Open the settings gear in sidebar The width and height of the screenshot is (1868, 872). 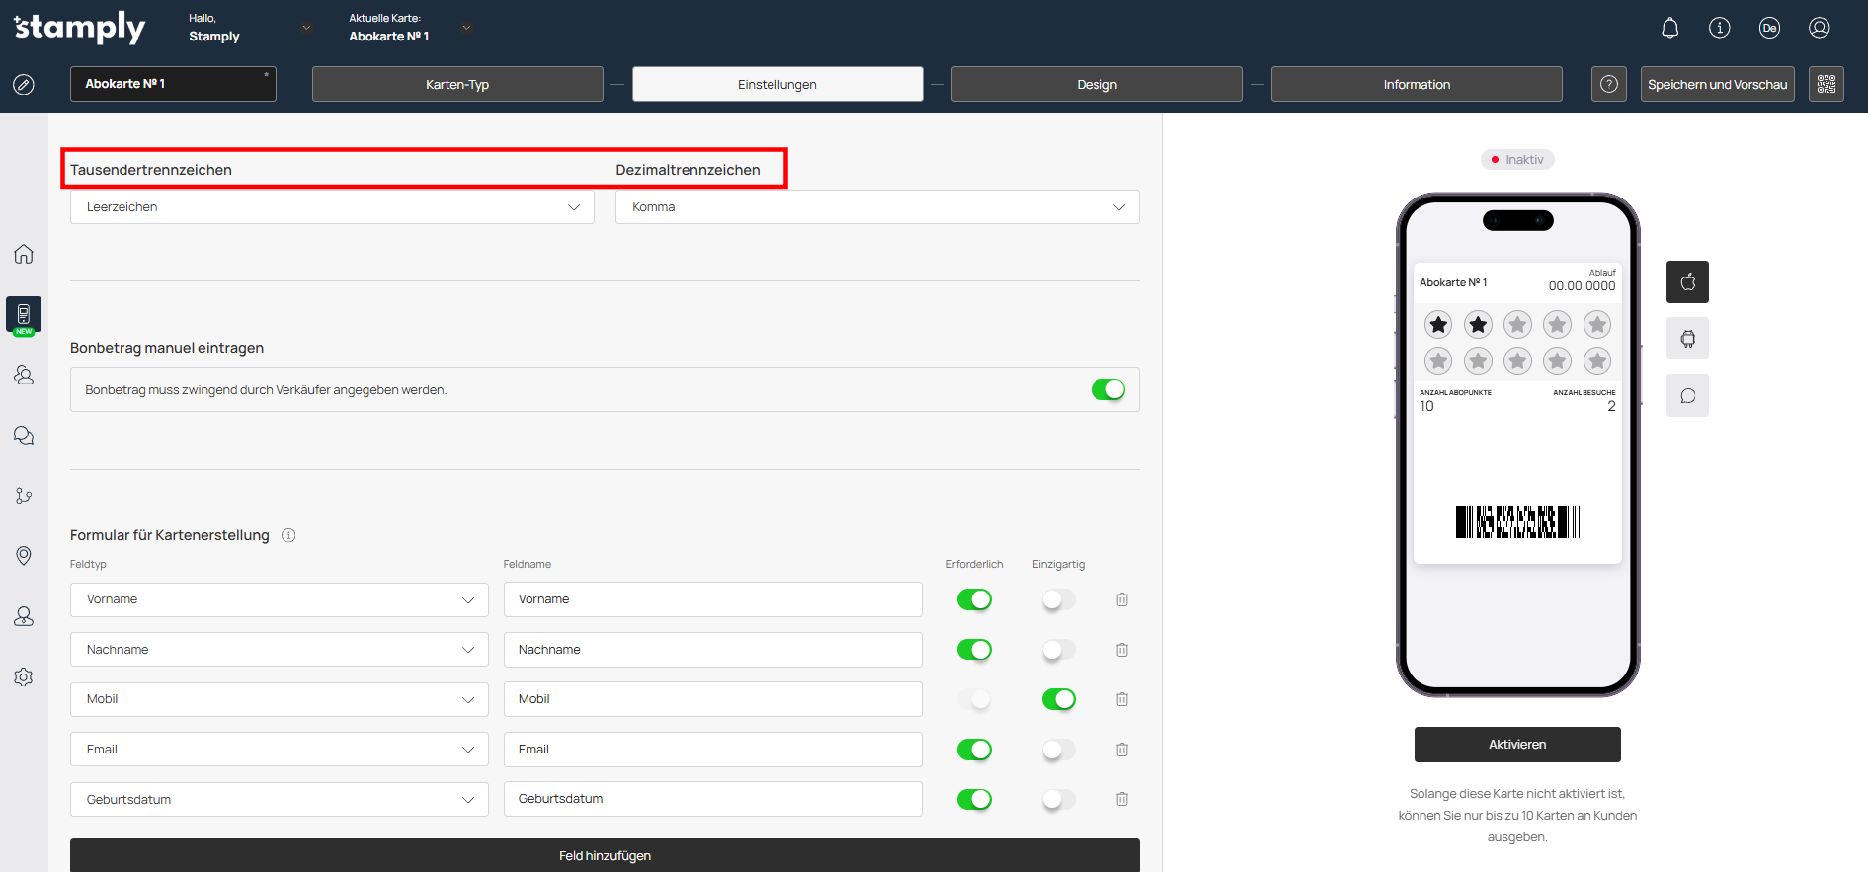24,677
